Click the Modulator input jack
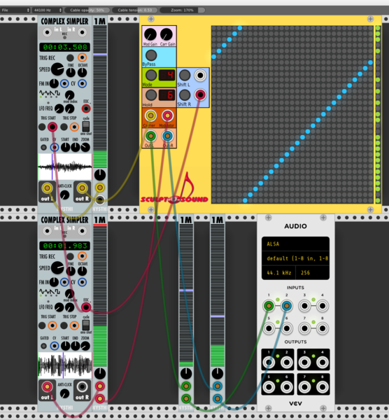The height and width of the screenshot is (420, 389). (167, 115)
